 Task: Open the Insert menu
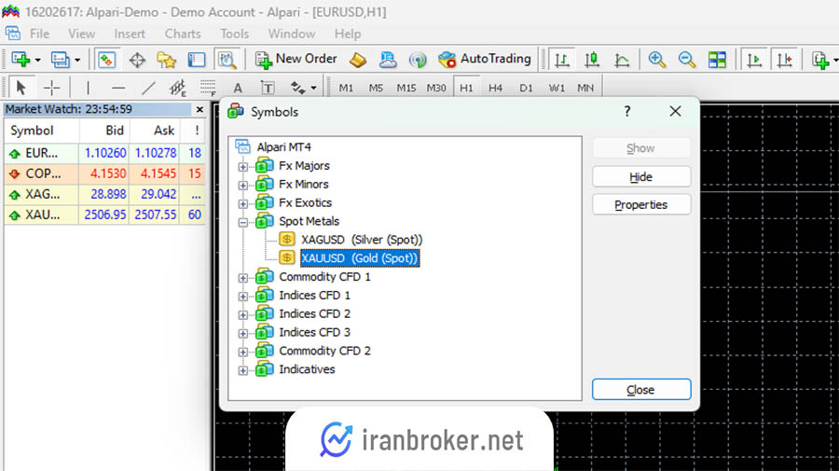pyautogui.click(x=129, y=34)
